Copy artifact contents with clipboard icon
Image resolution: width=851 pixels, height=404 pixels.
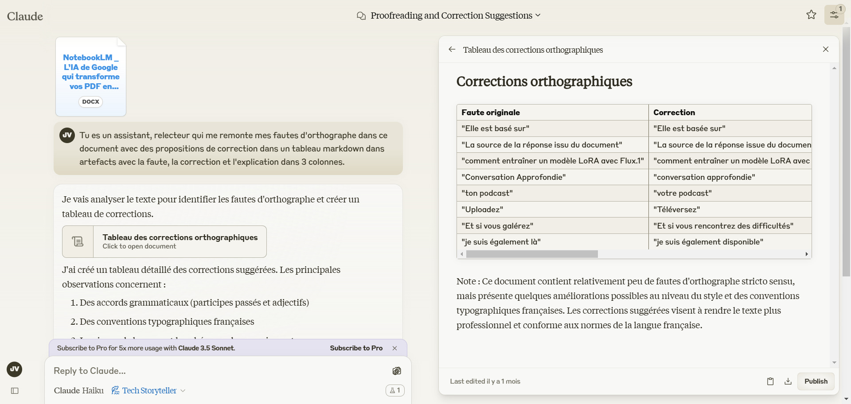click(770, 381)
